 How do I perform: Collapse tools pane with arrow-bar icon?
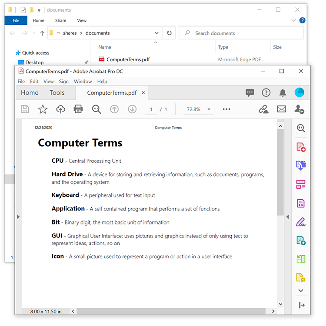[x=302, y=305]
